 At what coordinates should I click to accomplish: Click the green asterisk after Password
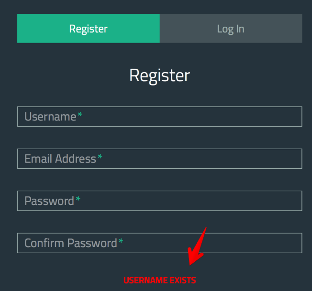[x=78, y=200]
